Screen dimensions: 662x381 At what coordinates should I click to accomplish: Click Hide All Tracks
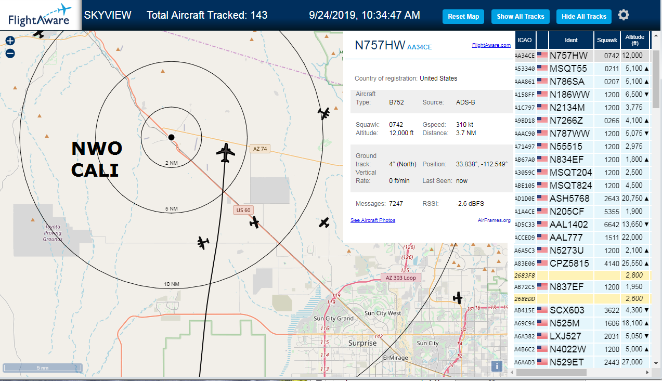(x=584, y=17)
